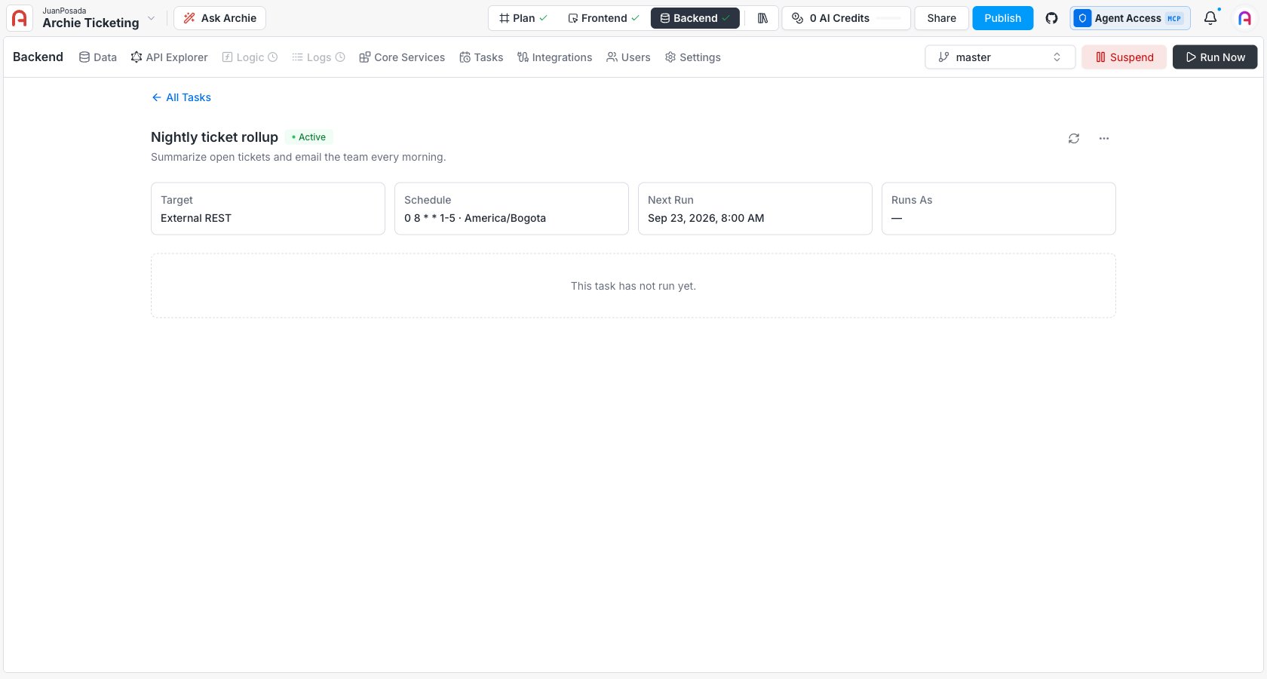Image resolution: width=1267 pixels, height=679 pixels.
Task: Open the master branch selector
Action: pyautogui.click(x=1000, y=57)
